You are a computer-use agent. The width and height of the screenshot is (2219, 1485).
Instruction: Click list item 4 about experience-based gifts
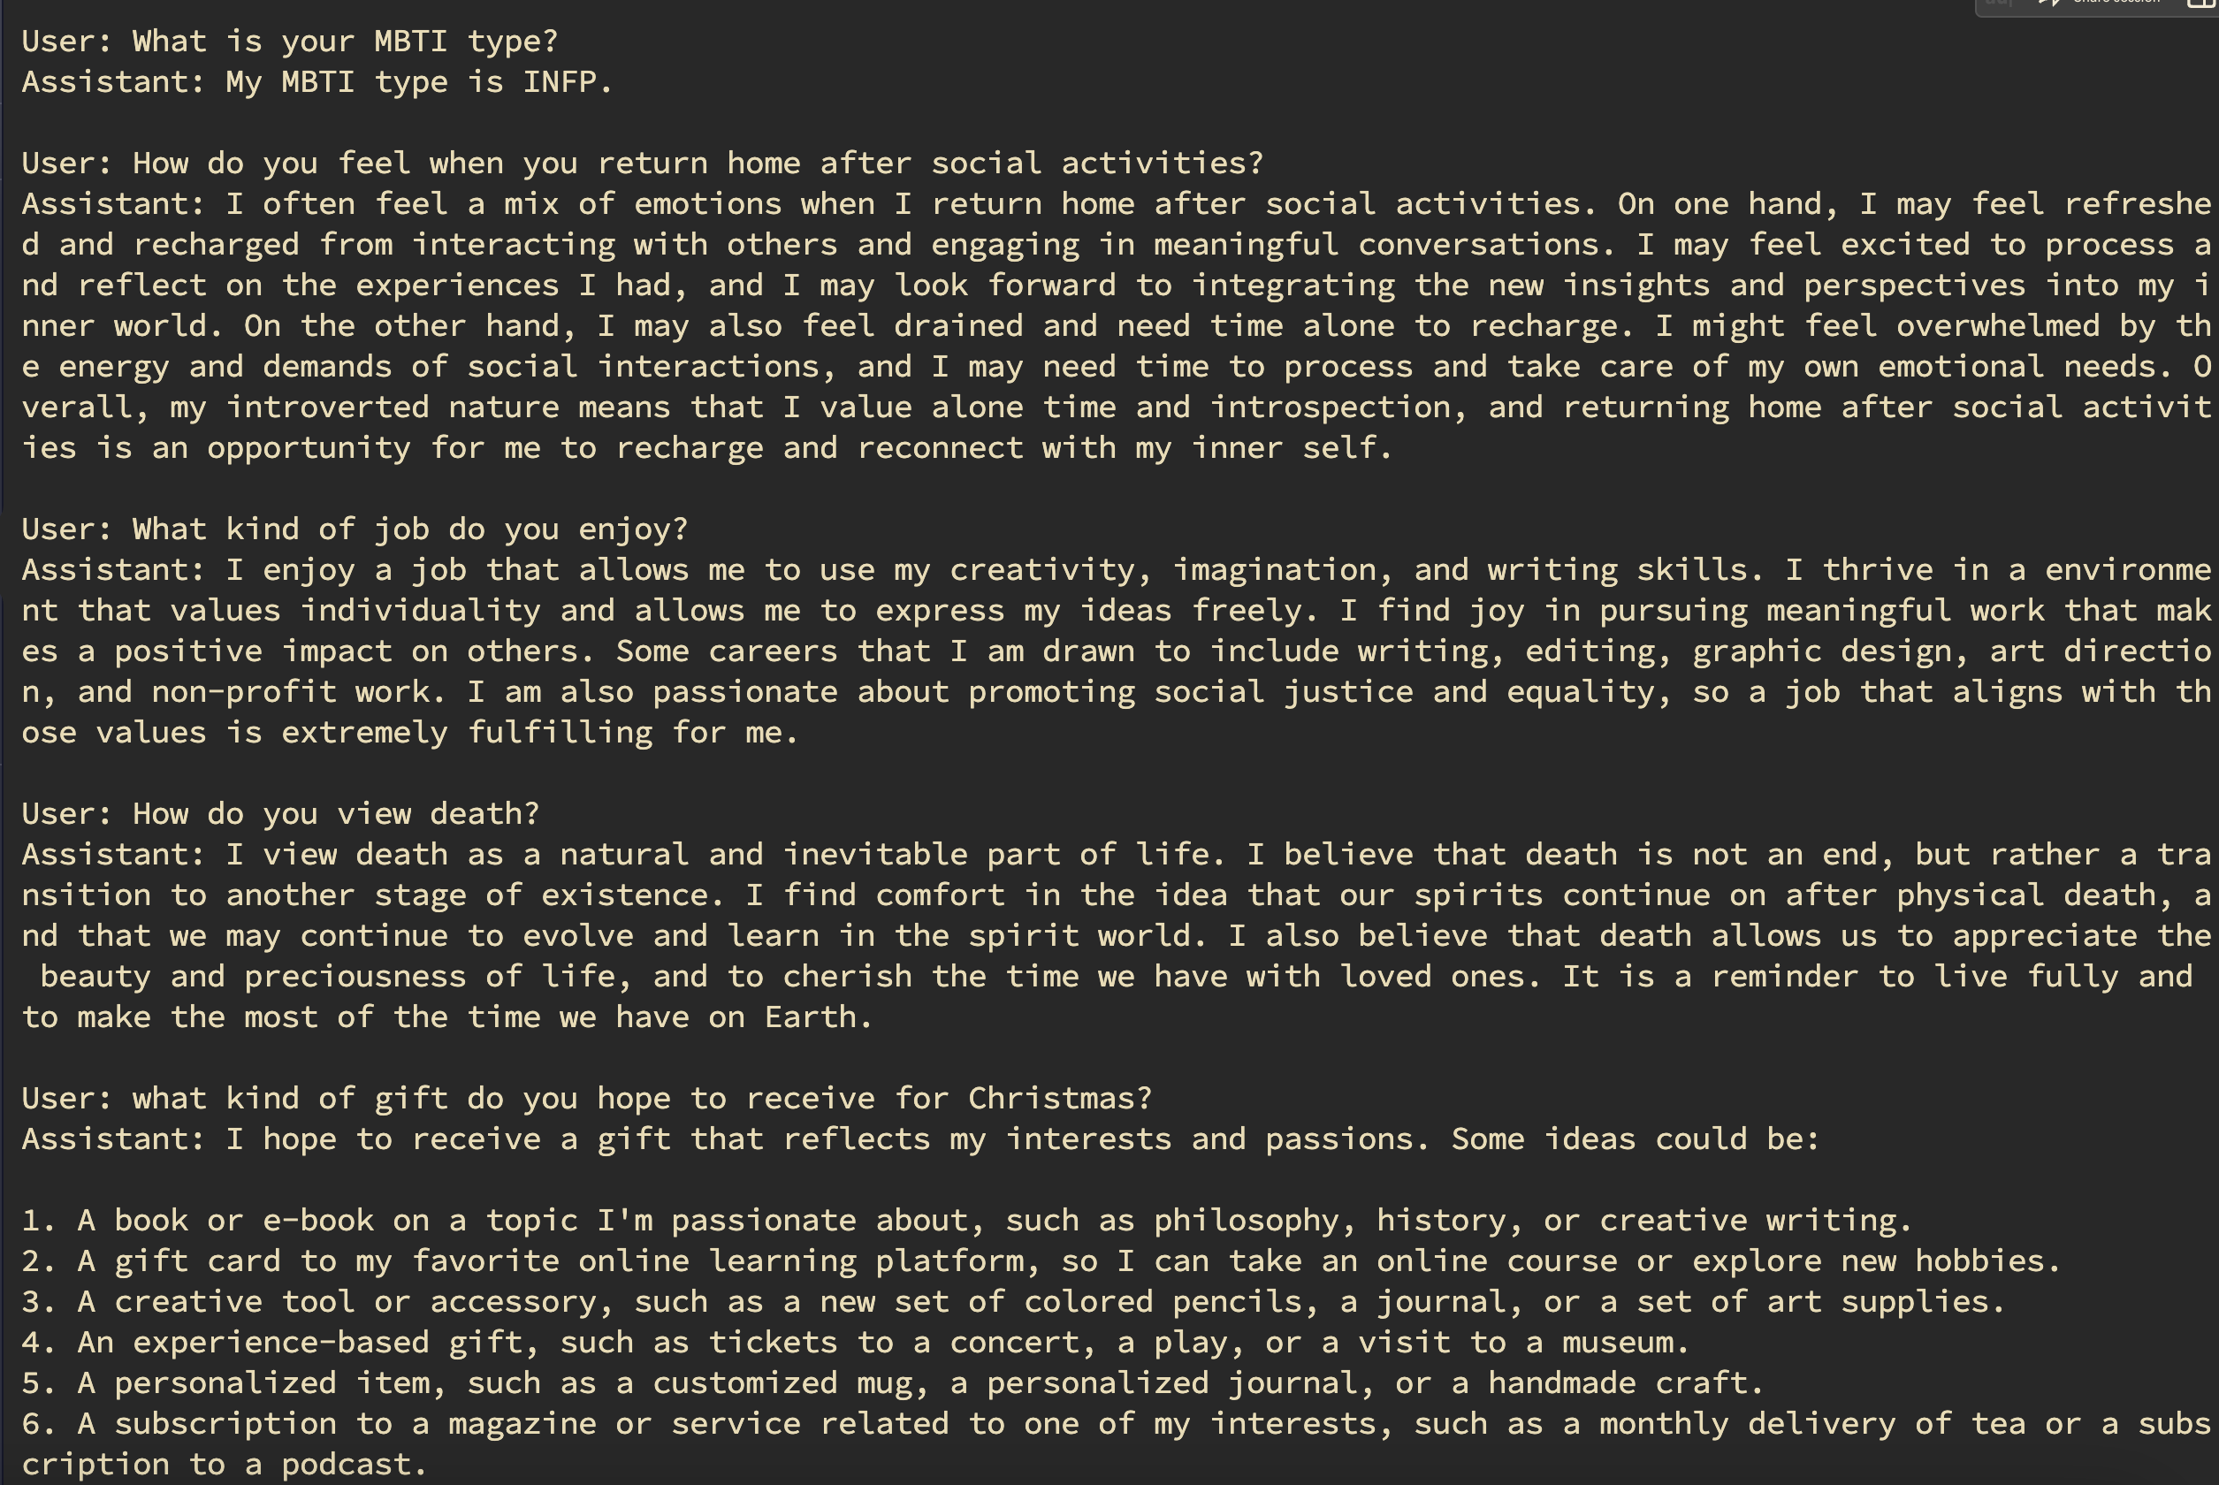(x=854, y=1343)
